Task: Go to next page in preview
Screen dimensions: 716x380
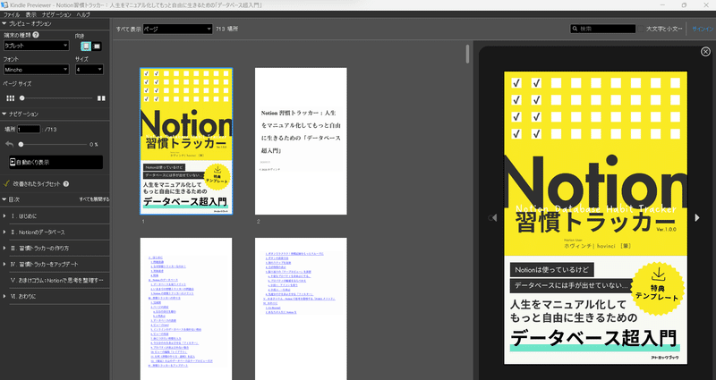Action: pyautogui.click(x=697, y=217)
